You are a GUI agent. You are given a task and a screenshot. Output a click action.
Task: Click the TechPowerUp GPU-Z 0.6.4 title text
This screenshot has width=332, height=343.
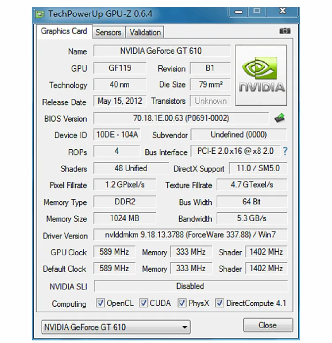[x=100, y=14]
